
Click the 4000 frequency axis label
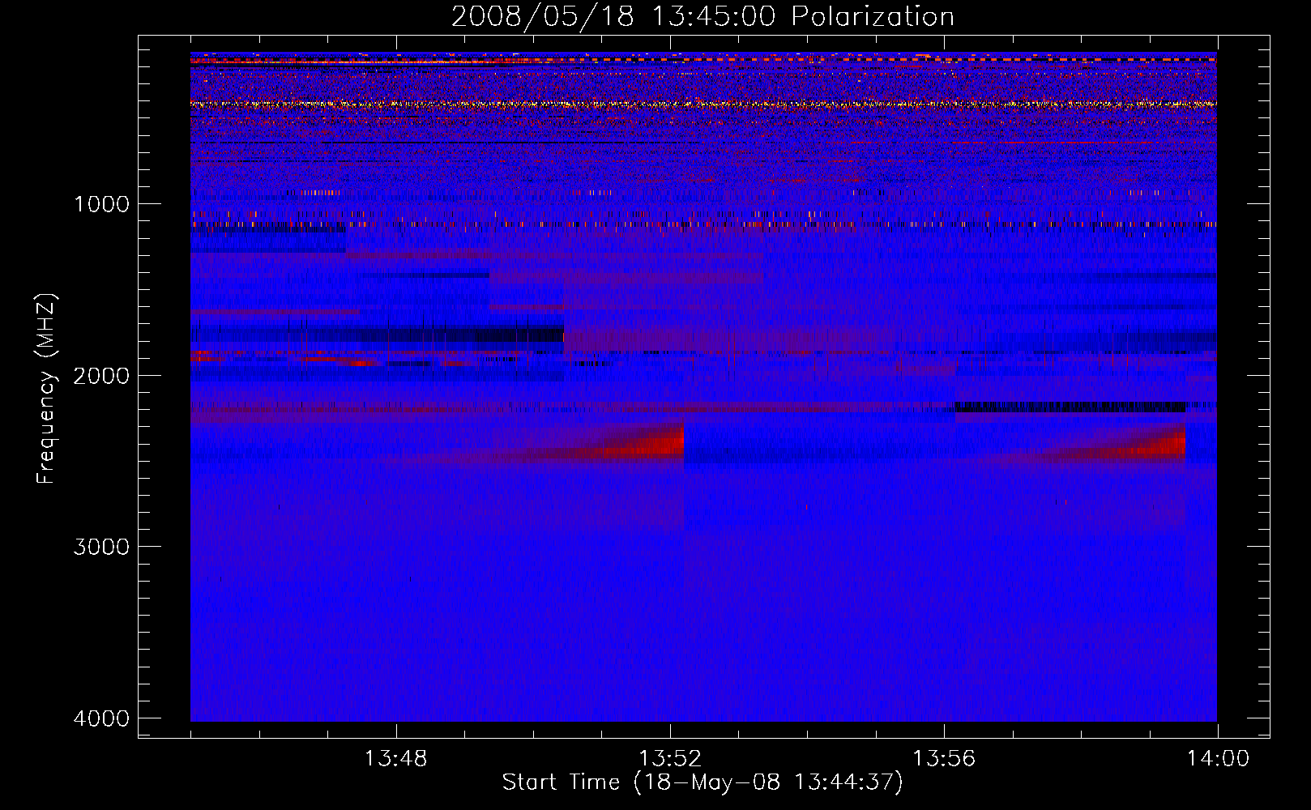101,718
